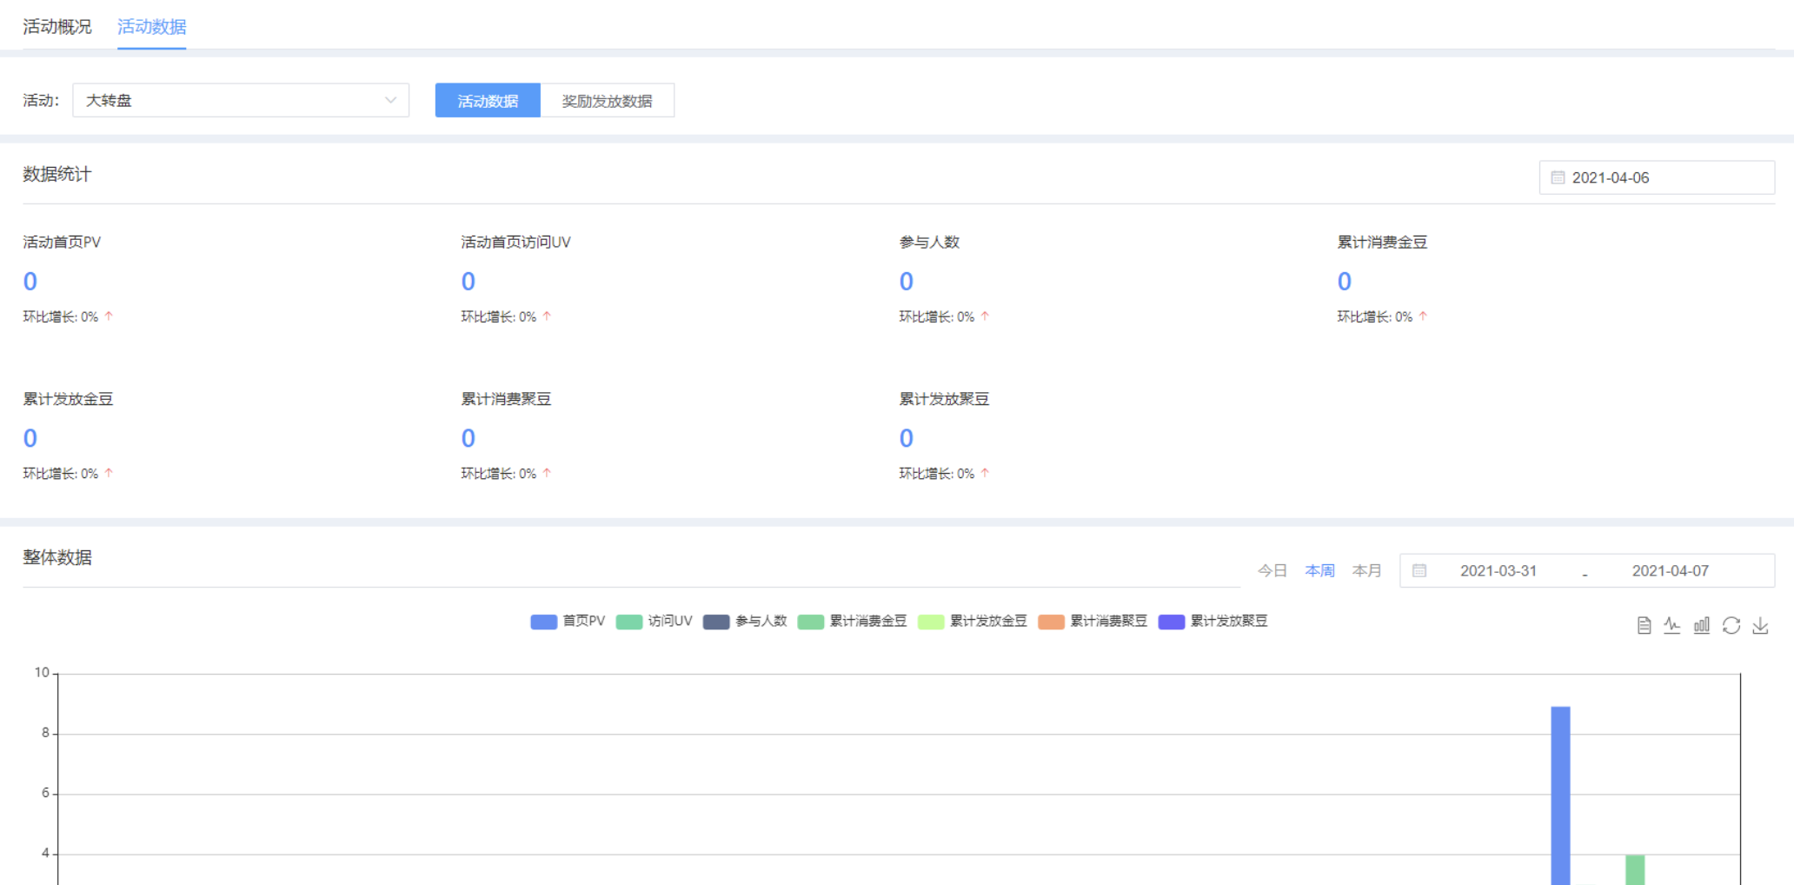Select the 今日 time range link

pyautogui.click(x=1272, y=571)
